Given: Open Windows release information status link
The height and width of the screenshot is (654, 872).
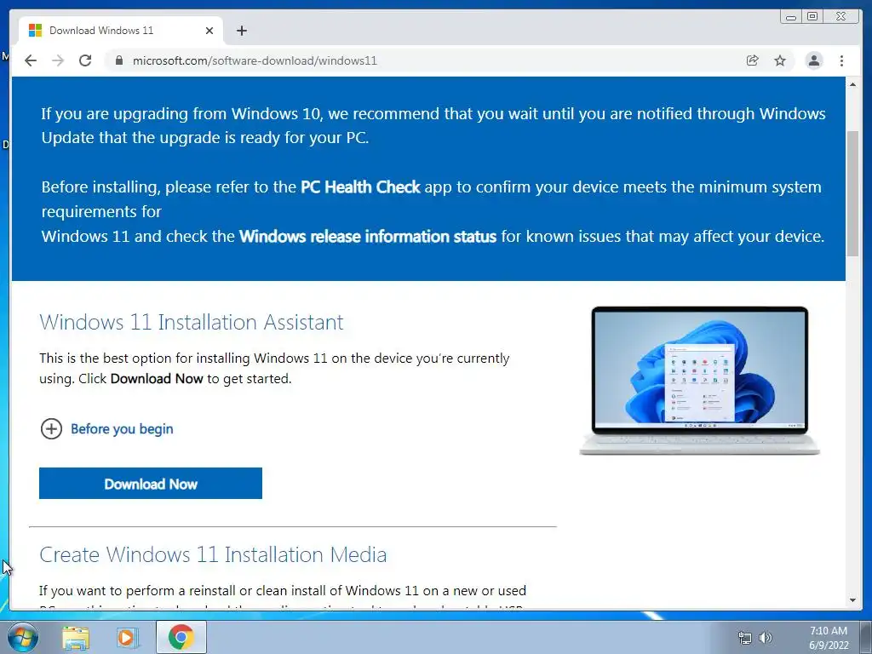Looking at the screenshot, I should [368, 237].
